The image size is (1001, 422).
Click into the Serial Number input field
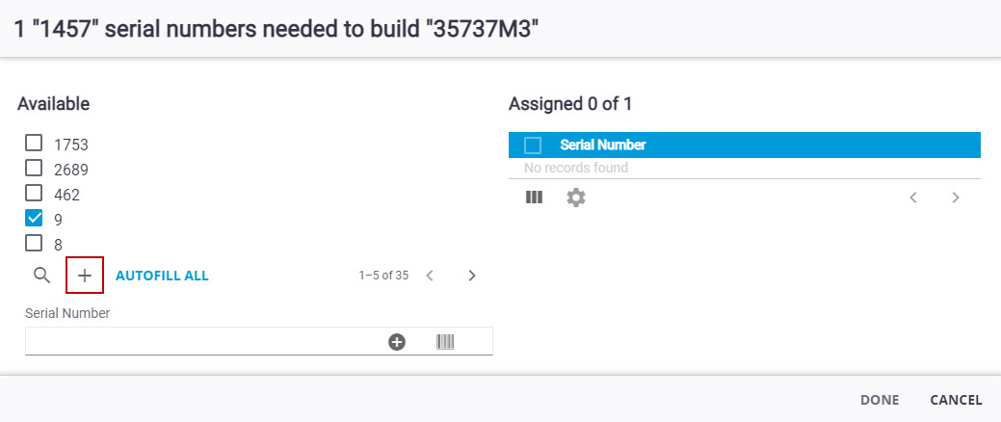click(x=202, y=341)
